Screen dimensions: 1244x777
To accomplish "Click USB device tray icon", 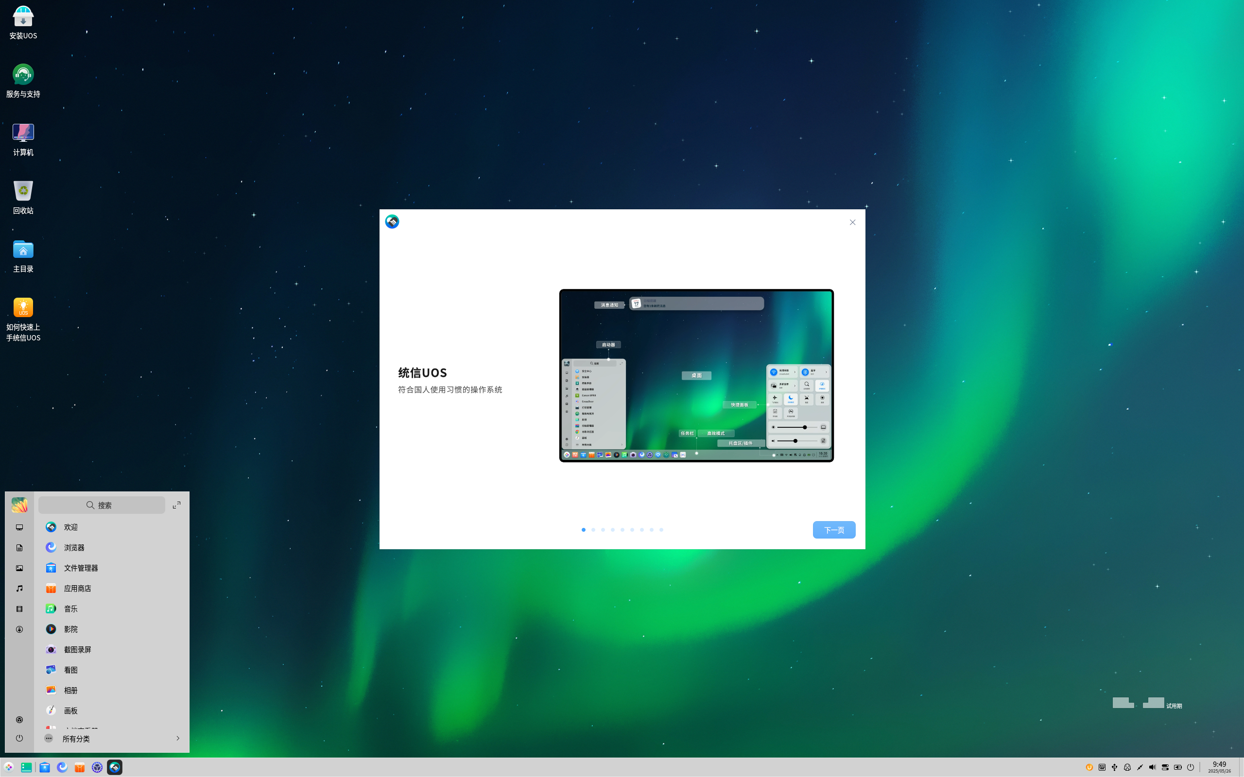I will [x=1114, y=767].
